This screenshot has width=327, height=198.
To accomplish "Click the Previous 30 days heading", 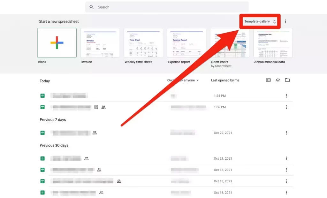I will coord(54,145).
